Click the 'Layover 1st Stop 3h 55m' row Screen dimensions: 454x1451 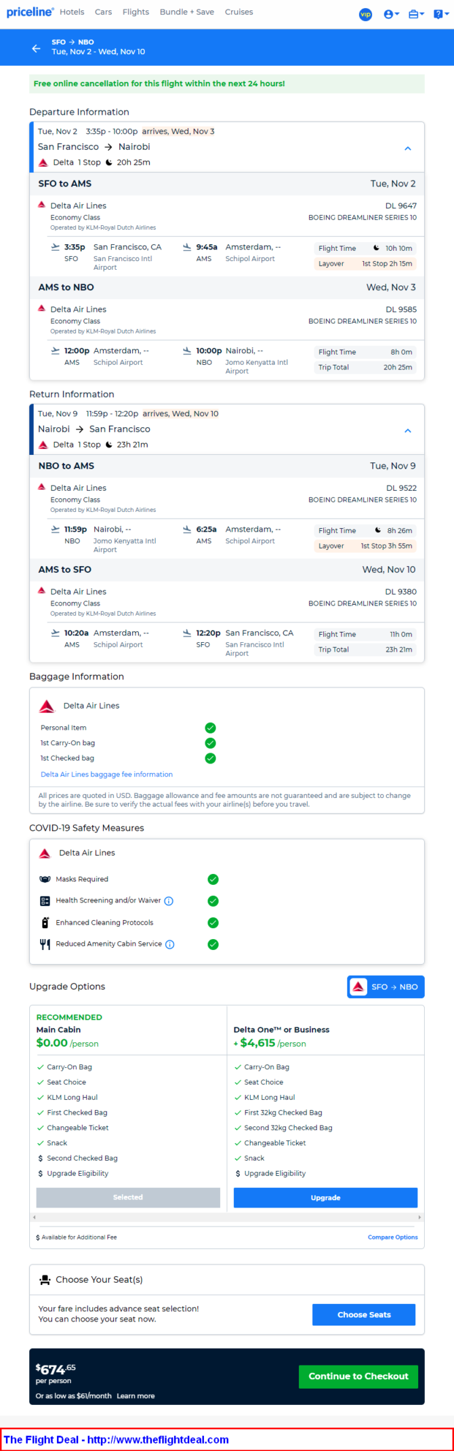[365, 546]
